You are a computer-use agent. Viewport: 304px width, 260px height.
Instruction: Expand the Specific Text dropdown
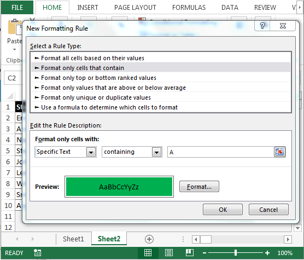(91, 152)
